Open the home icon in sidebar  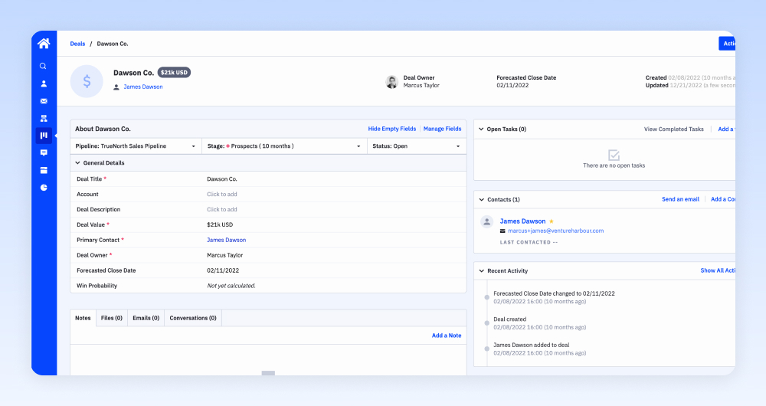tap(44, 44)
